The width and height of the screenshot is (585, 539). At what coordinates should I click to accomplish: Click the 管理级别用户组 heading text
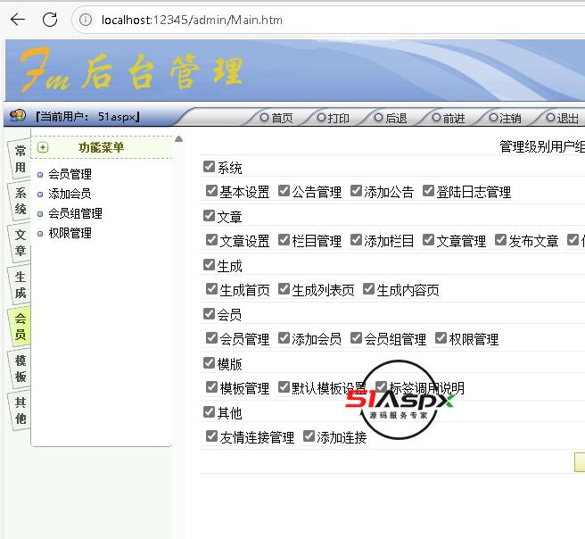pyautogui.click(x=542, y=146)
